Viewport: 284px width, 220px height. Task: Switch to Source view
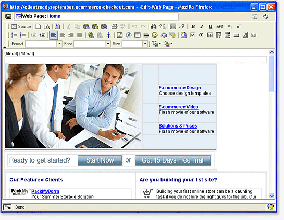(21, 27)
